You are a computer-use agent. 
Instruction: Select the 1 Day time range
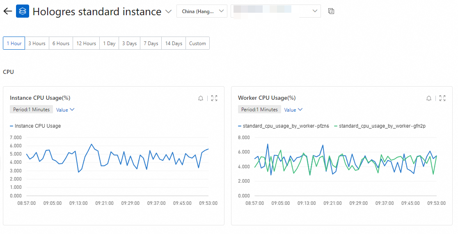[109, 43]
